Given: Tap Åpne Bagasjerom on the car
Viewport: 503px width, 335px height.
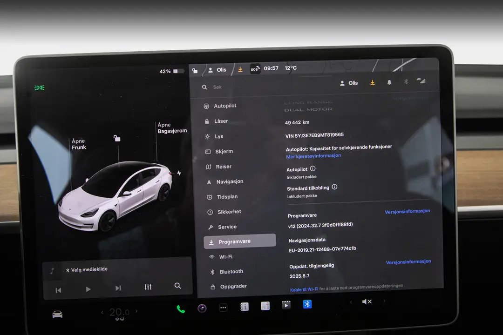Looking at the screenshot, I should point(172,128).
